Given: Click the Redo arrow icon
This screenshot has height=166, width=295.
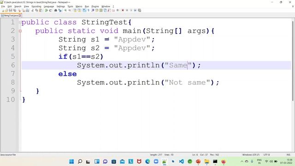Looking at the screenshot, I should point(50,10).
